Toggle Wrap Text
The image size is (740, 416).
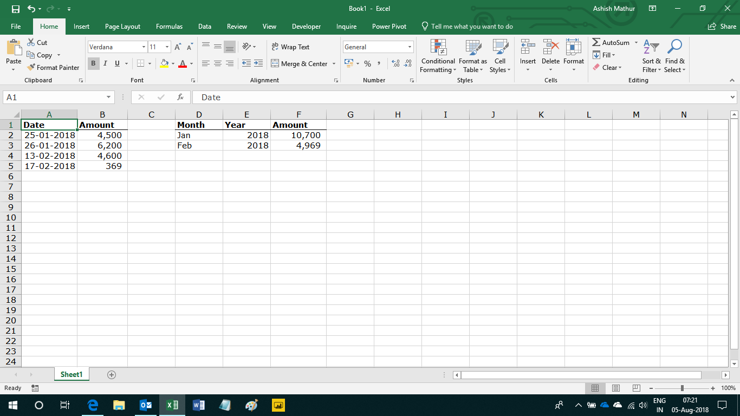click(x=290, y=47)
